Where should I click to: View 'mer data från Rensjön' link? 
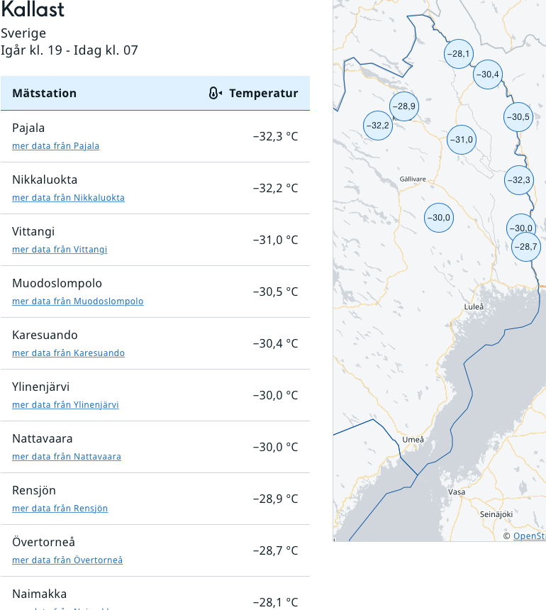(x=60, y=509)
